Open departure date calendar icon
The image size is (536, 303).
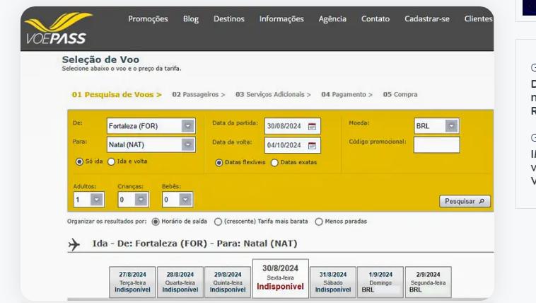coord(313,127)
